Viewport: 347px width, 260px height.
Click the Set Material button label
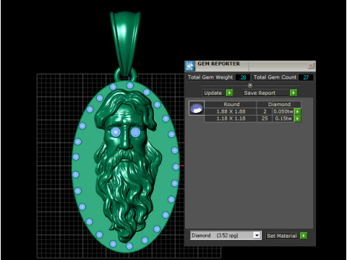click(282, 235)
